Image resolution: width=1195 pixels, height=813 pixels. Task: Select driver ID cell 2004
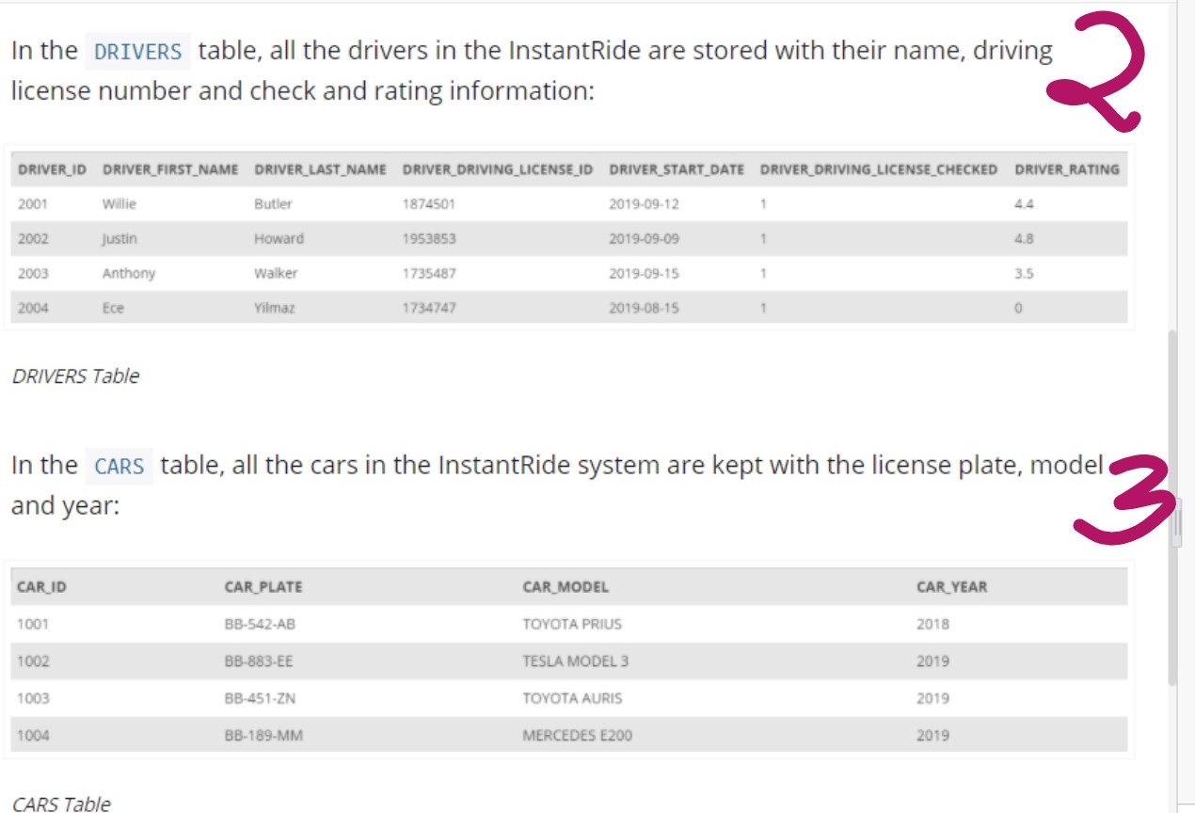[x=33, y=308]
